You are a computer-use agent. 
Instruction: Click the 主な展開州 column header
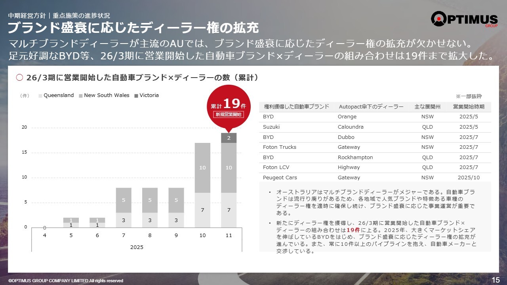(427, 107)
